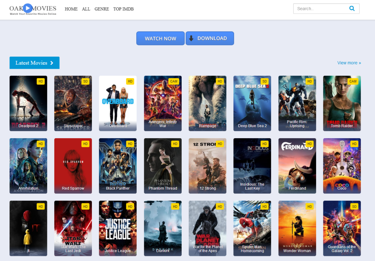Open the It movie poster
The width and height of the screenshot is (375, 261).
click(x=28, y=228)
